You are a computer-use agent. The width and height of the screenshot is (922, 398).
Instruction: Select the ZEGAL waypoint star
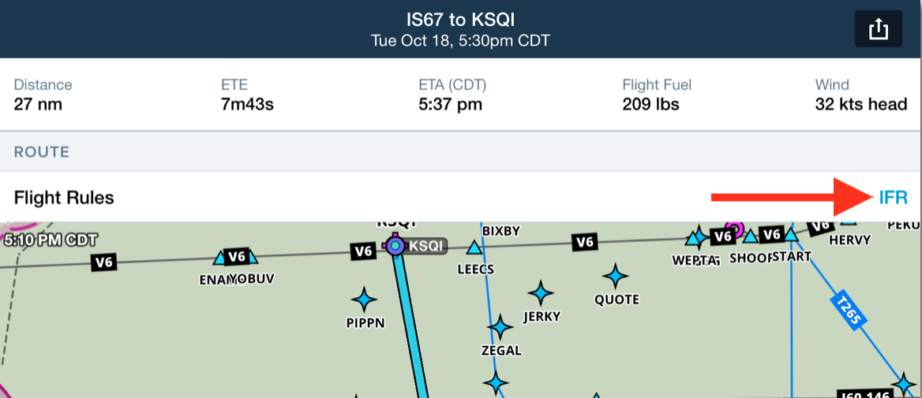pyautogui.click(x=500, y=327)
